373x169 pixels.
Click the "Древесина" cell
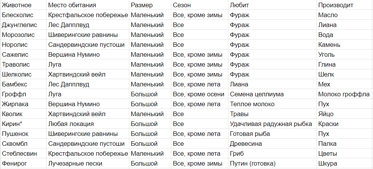245,144
